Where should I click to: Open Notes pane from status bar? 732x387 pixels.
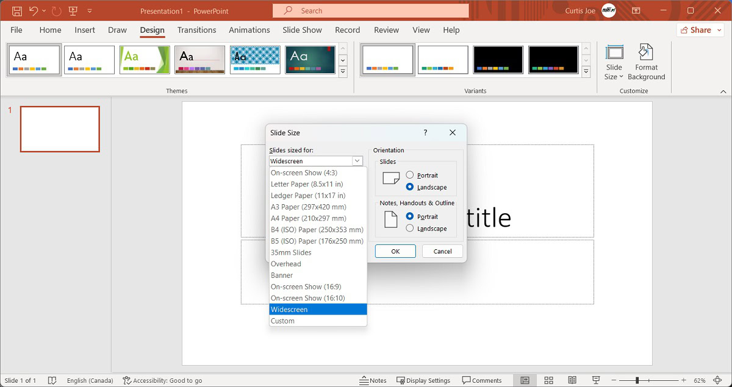373,380
